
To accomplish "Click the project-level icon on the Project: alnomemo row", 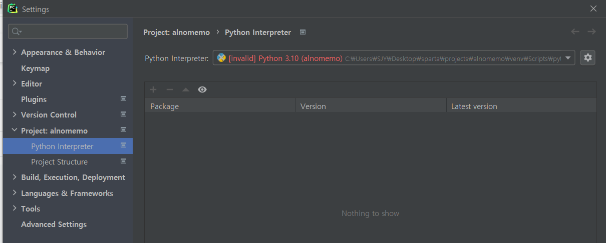I will 123,130.
